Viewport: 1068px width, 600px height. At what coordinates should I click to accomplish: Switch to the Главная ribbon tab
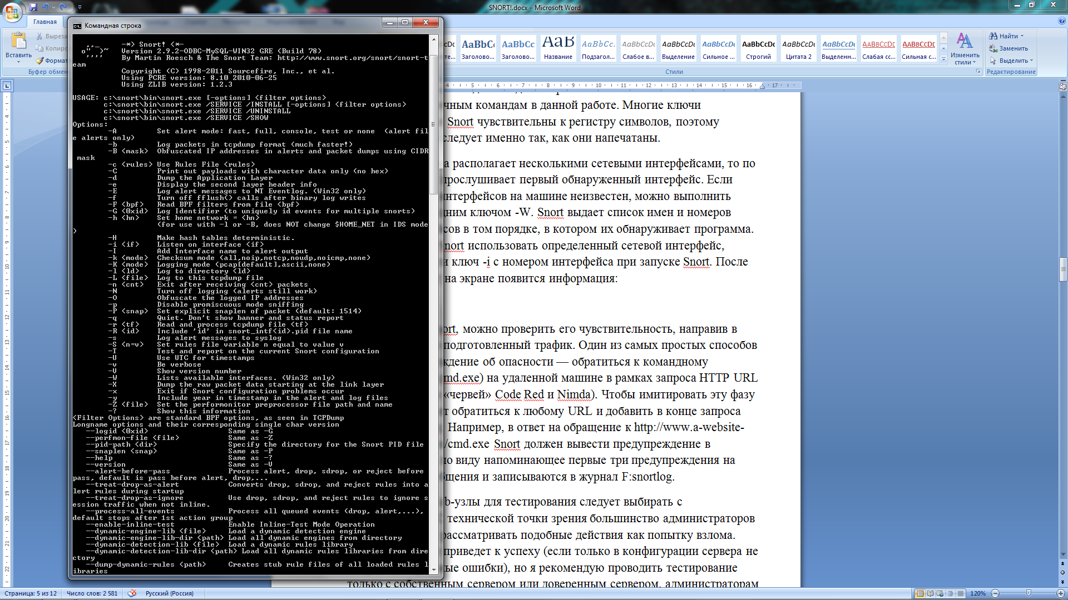(x=45, y=22)
